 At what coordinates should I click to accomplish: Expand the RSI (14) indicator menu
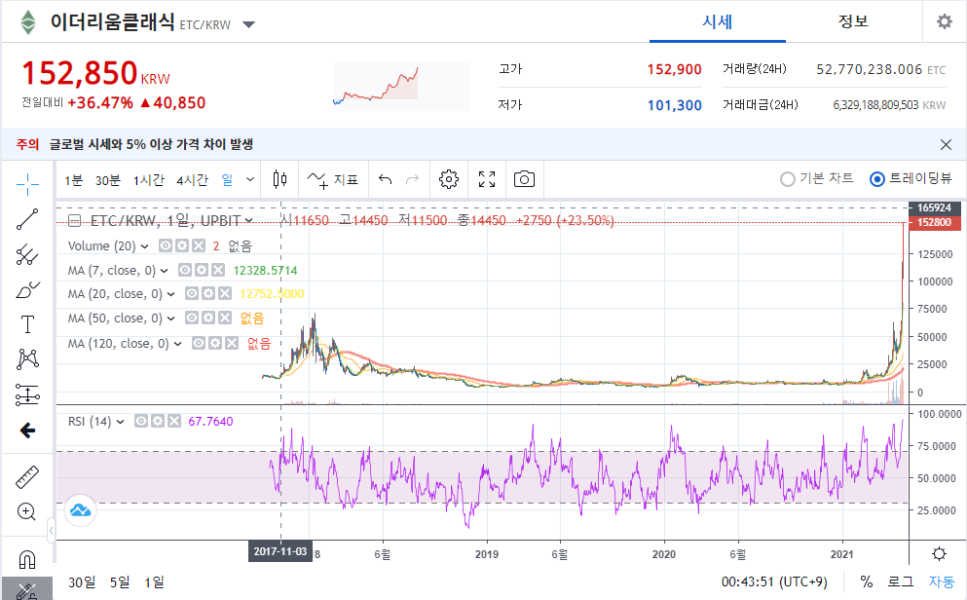[120, 422]
